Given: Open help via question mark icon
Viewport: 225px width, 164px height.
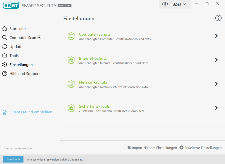Looking at the screenshot, I should click(x=218, y=18).
